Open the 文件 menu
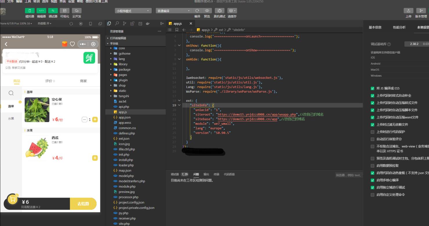 (x=10, y=1)
